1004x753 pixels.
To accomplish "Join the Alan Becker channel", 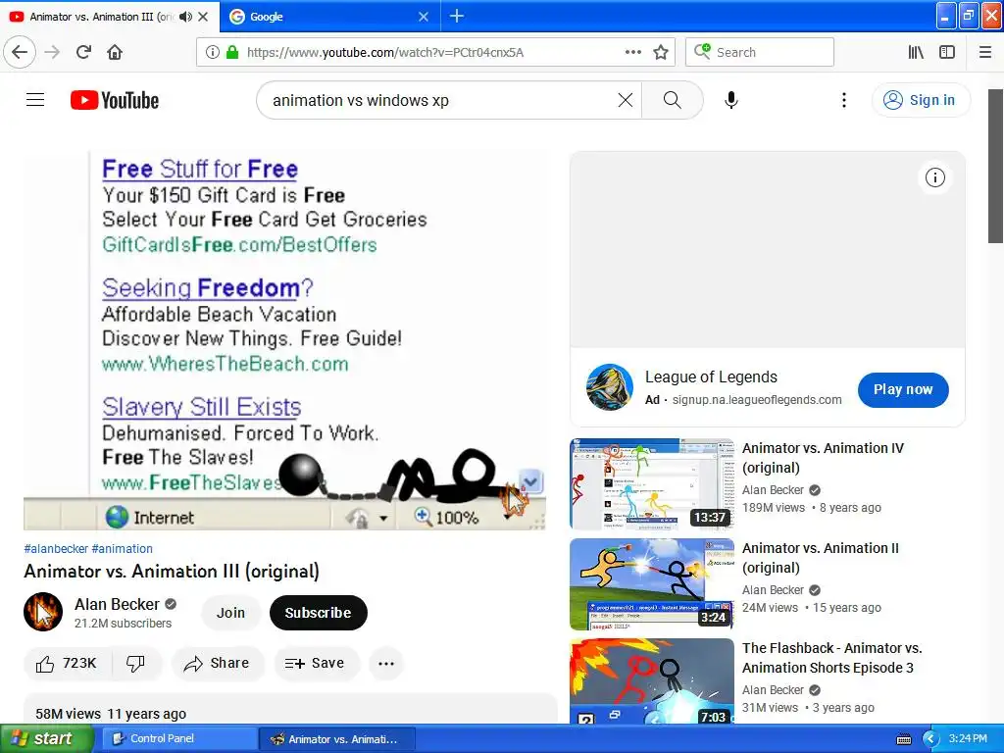I will 230,613.
